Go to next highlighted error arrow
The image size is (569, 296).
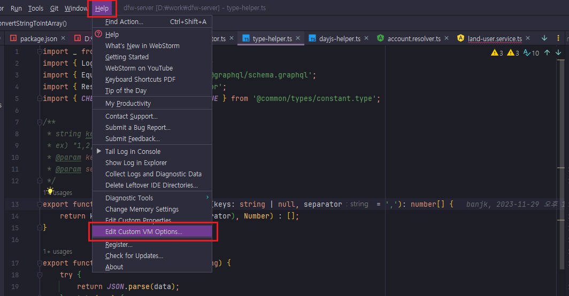tap(558, 52)
